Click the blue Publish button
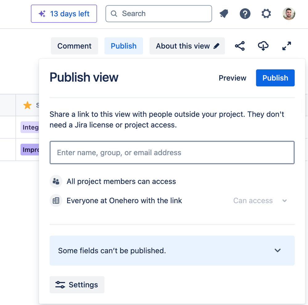The image size is (308, 305). [x=275, y=78]
